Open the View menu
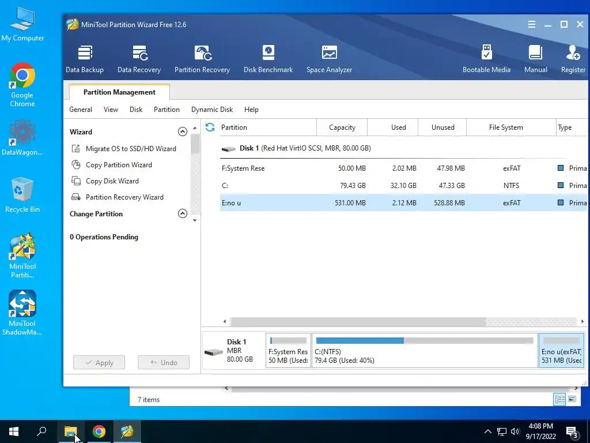590x443 pixels. [x=111, y=110]
